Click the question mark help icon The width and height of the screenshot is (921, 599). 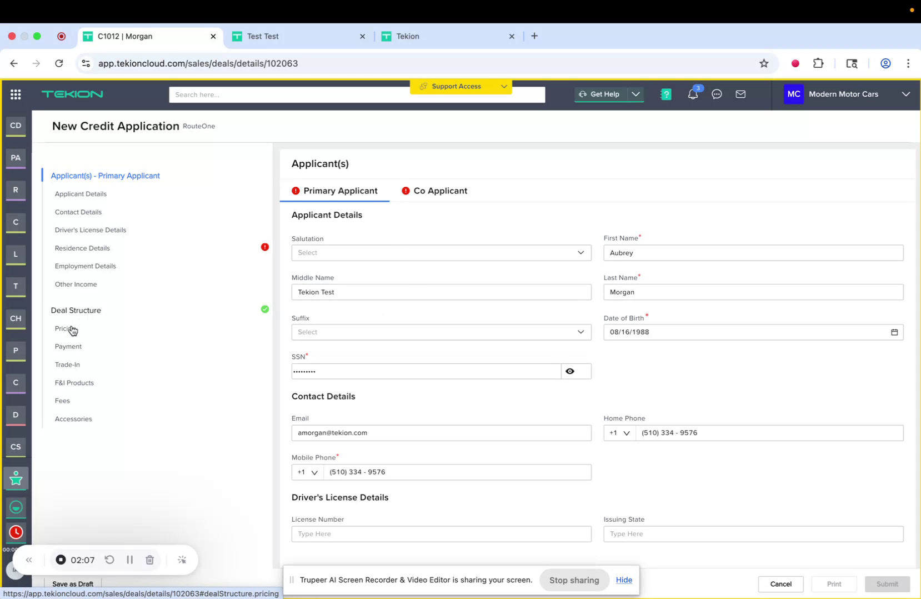pos(665,94)
